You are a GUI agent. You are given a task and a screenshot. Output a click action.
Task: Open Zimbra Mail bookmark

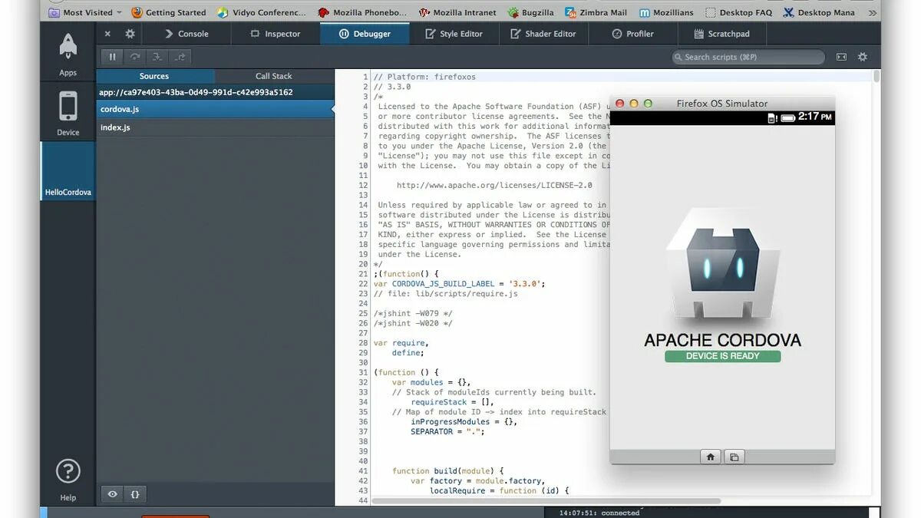pyautogui.click(x=596, y=12)
